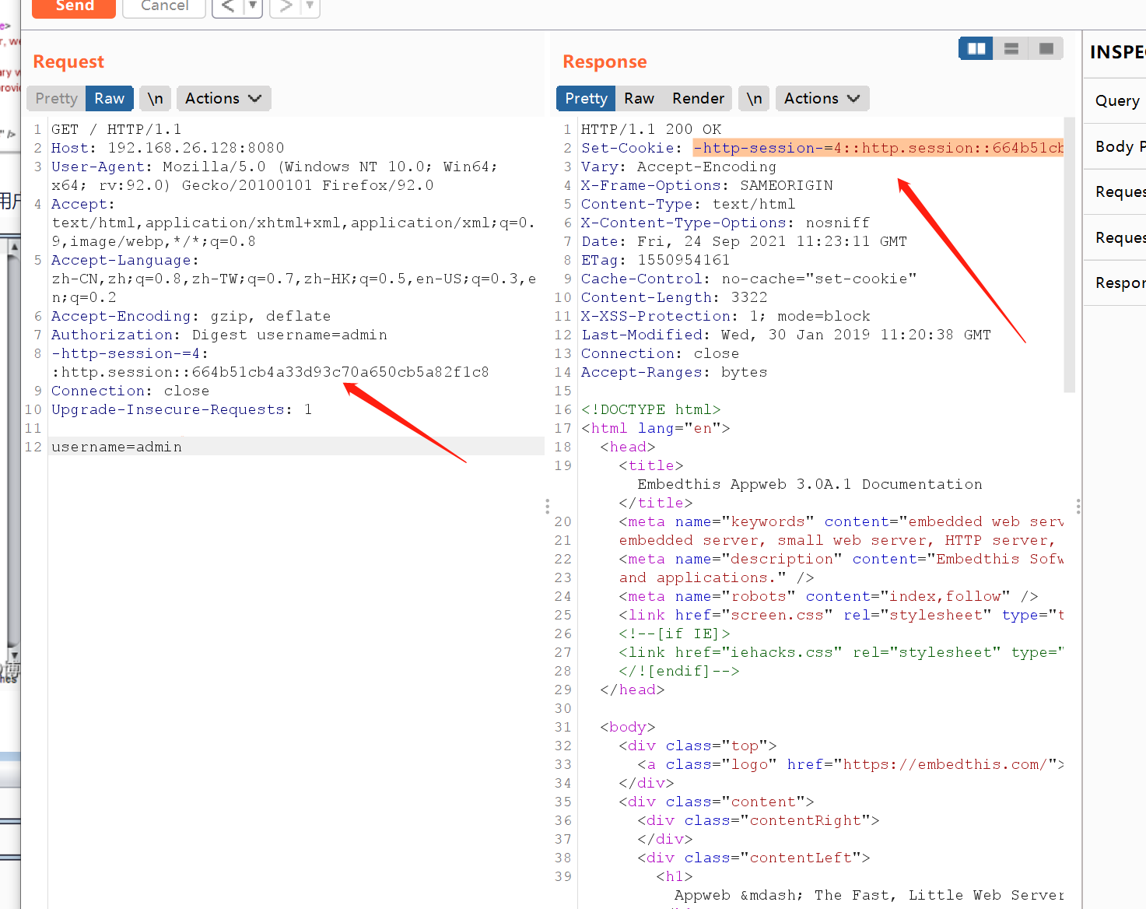Click the Inspector panel heading

pyautogui.click(x=1117, y=52)
